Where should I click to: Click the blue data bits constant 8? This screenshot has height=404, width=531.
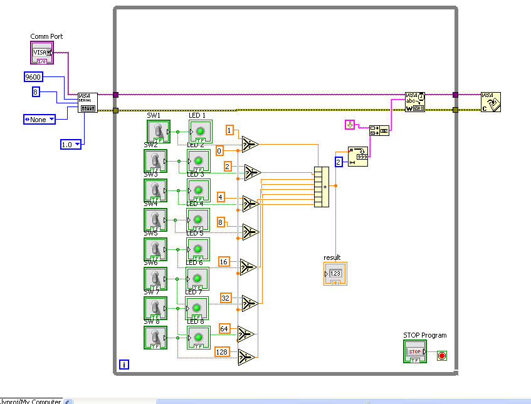click(x=36, y=91)
